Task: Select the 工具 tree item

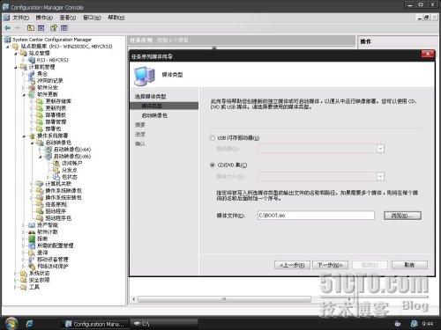Action: coord(34,287)
